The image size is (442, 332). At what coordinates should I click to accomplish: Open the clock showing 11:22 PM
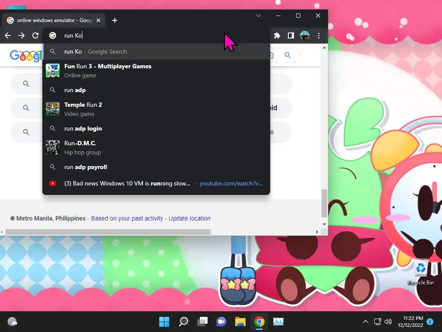tap(410, 322)
